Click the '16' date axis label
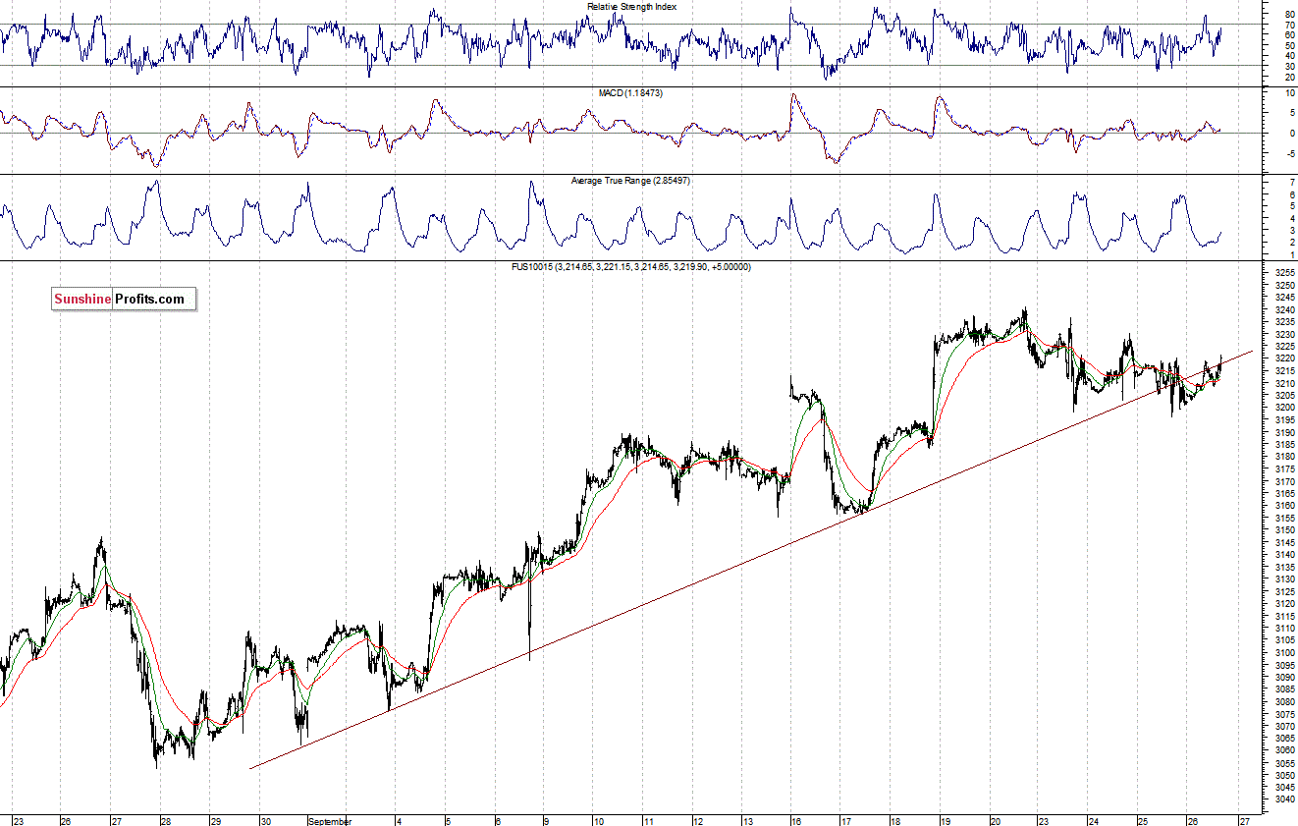 click(x=795, y=821)
